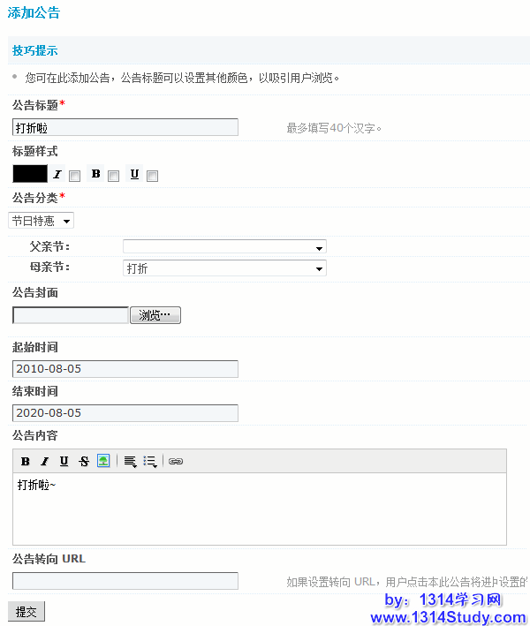Tick the underline title style checkbox
The image size is (530, 626).
click(152, 176)
